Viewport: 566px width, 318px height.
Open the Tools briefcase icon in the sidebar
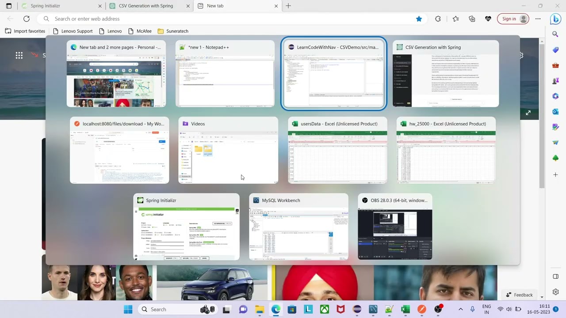click(555, 65)
